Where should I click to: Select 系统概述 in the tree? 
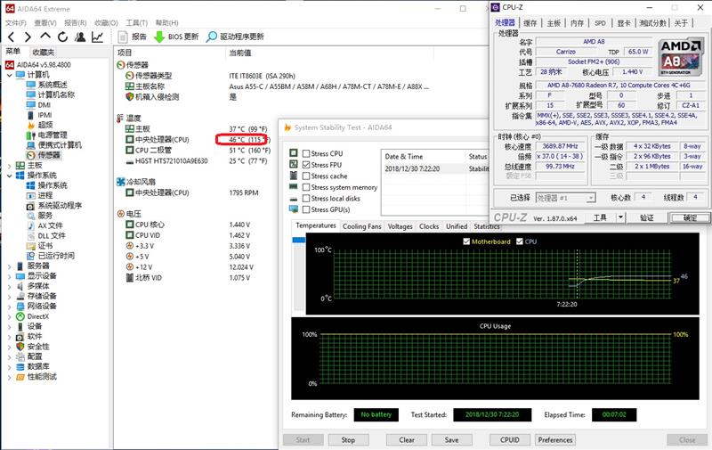click(x=53, y=85)
